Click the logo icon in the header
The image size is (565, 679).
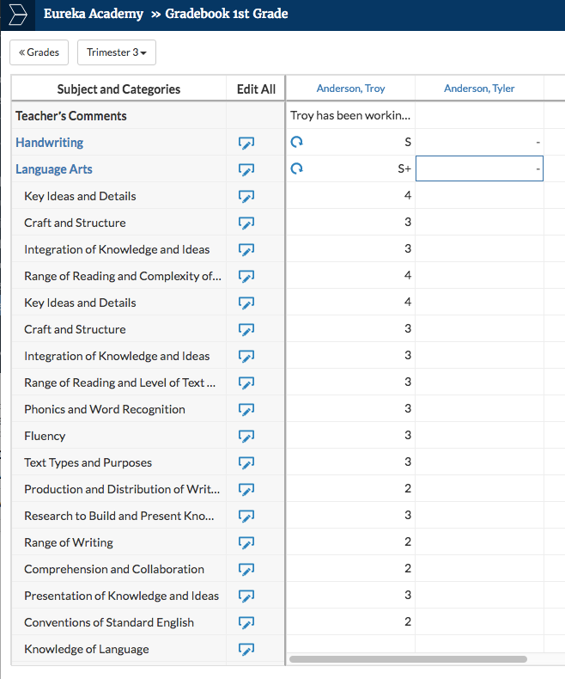tap(18, 15)
